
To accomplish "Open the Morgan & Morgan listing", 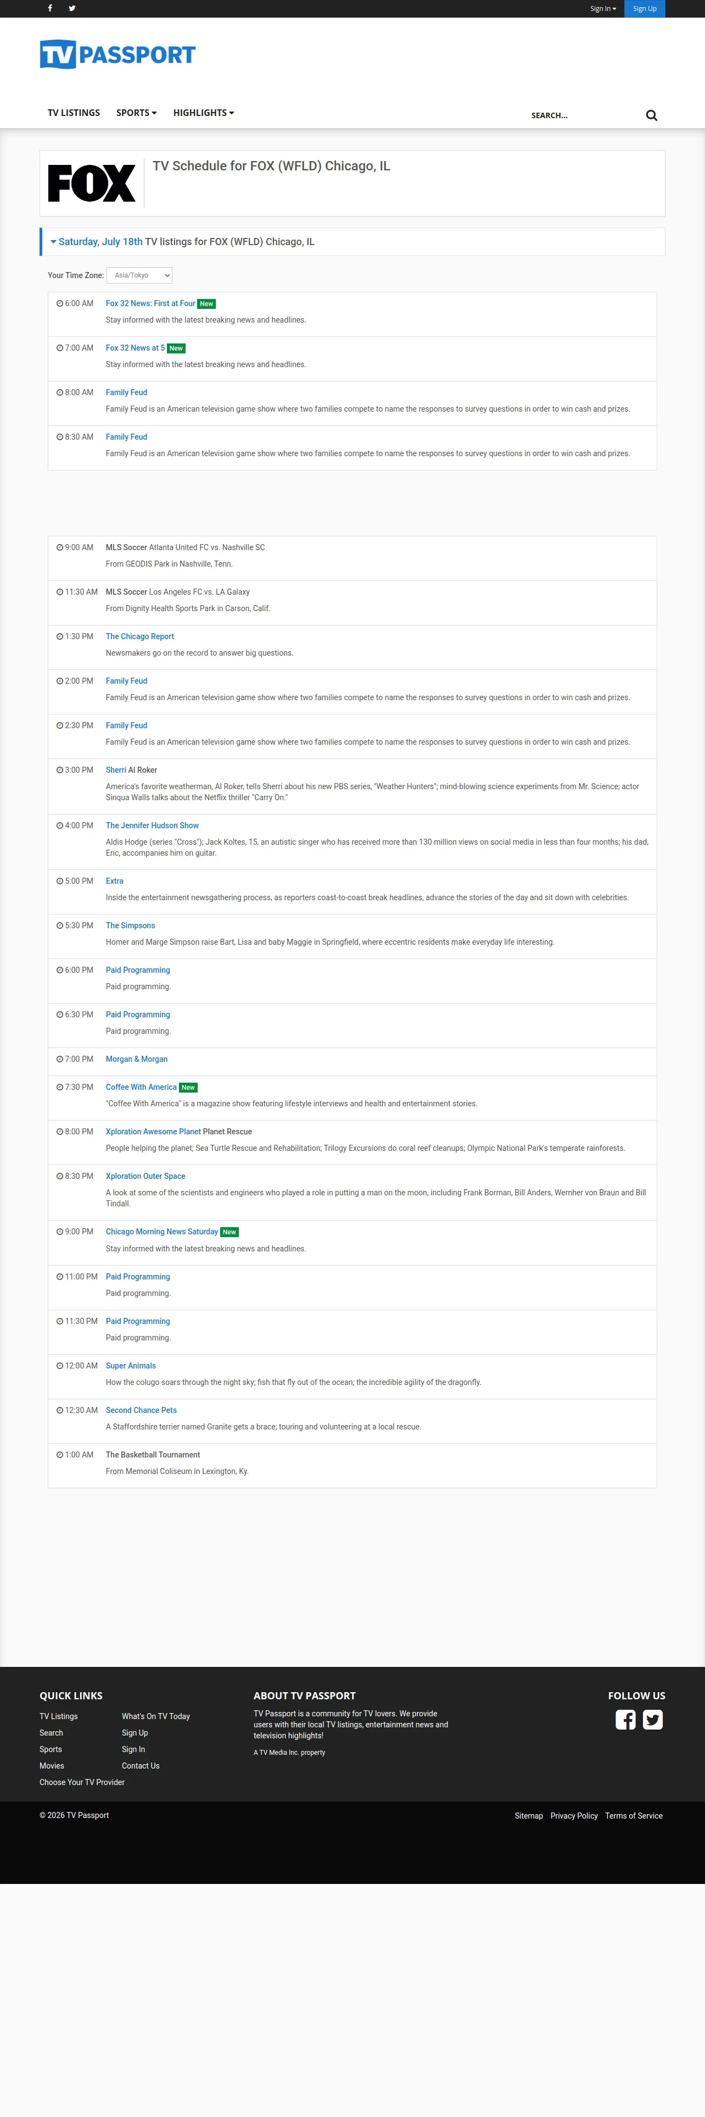I will coord(136,1058).
